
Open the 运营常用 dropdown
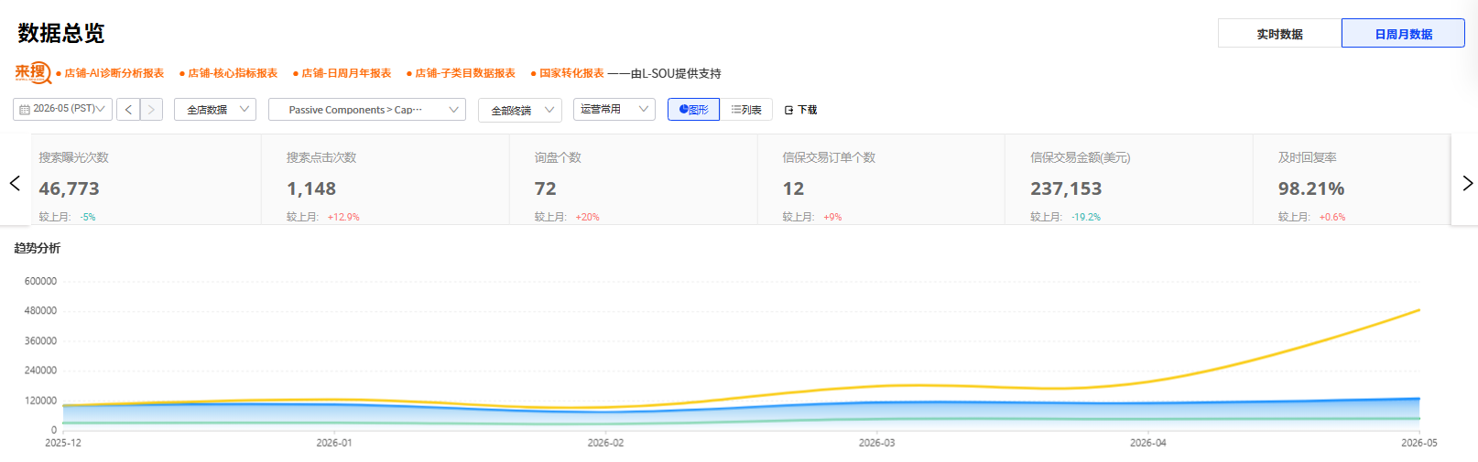coord(614,109)
